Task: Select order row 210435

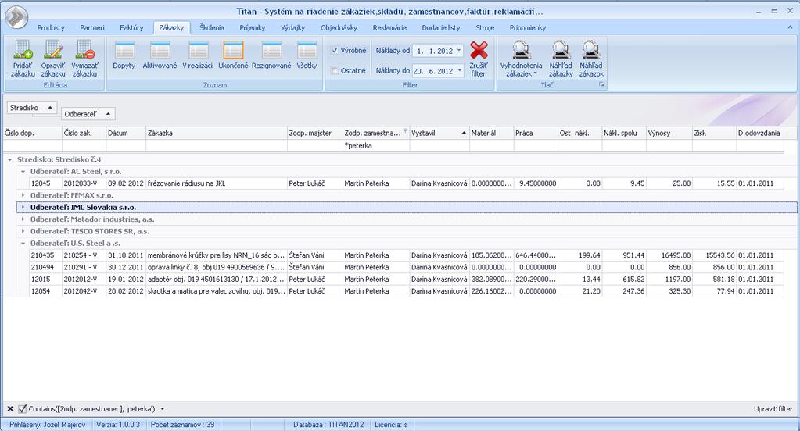Action: pyautogui.click(x=406, y=255)
